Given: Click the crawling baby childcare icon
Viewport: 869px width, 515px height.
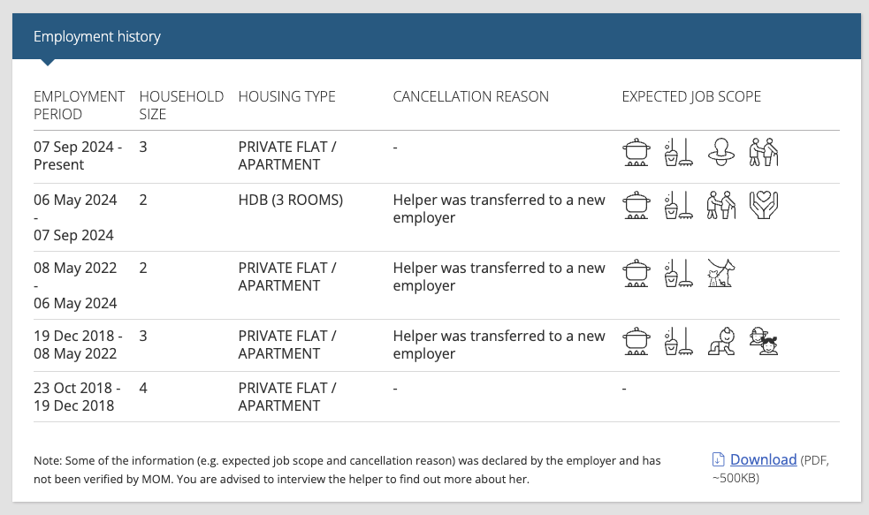Looking at the screenshot, I should point(721,341).
